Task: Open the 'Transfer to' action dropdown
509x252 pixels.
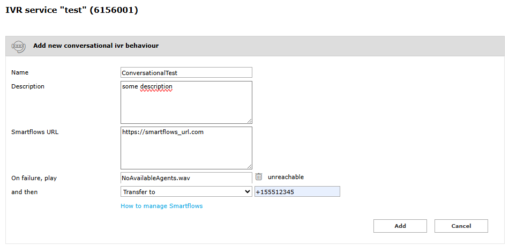Action: pyautogui.click(x=186, y=191)
